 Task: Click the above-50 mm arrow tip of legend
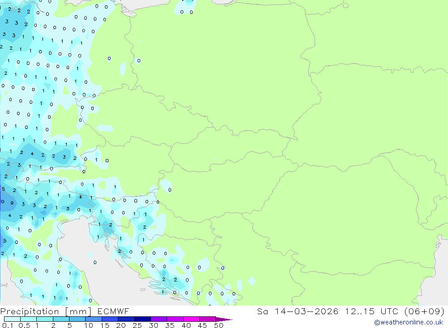coord(224,319)
